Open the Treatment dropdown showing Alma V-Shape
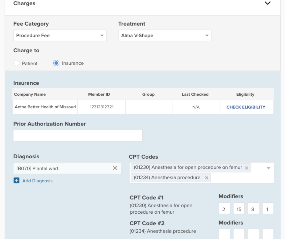 pyautogui.click(x=165, y=36)
